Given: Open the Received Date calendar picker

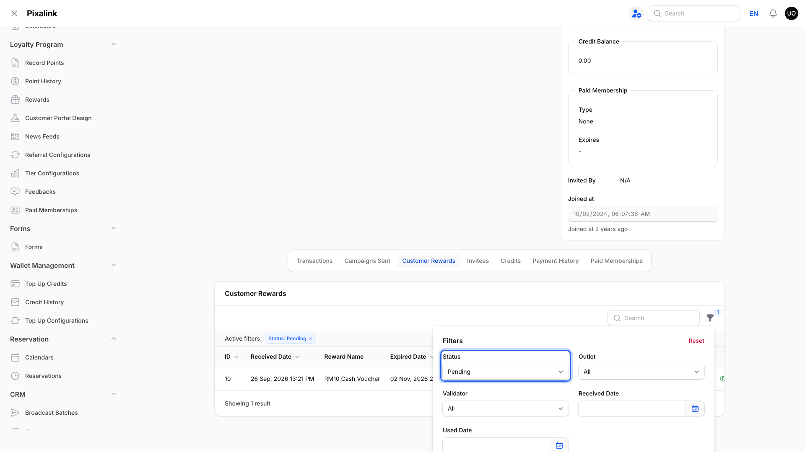Looking at the screenshot, I should 695,408.
